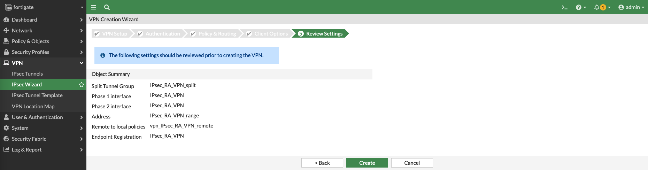648x170 pixels.
Task: Expand the Policy & Objects section
Action: tap(82, 41)
